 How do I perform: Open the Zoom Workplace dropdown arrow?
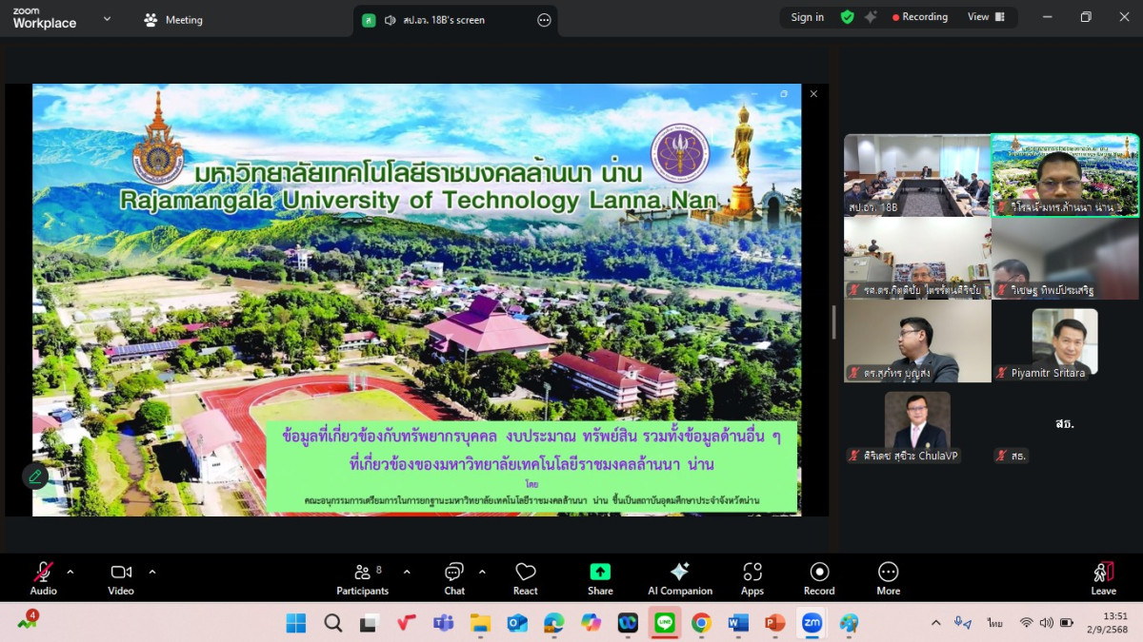pyautogui.click(x=107, y=18)
